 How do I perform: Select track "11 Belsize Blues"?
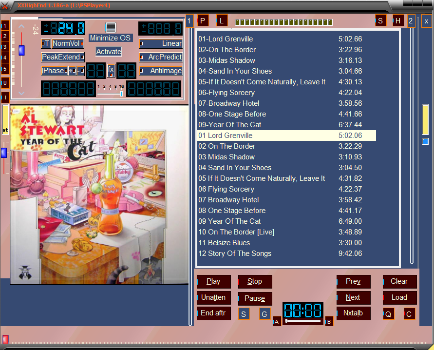pos(286,243)
